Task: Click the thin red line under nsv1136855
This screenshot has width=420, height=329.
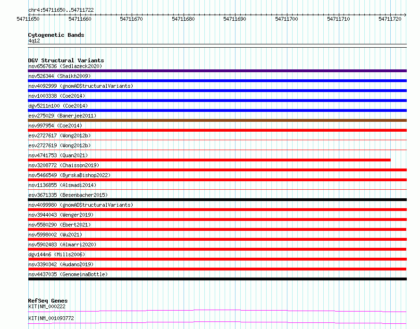Action: [217, 189]
